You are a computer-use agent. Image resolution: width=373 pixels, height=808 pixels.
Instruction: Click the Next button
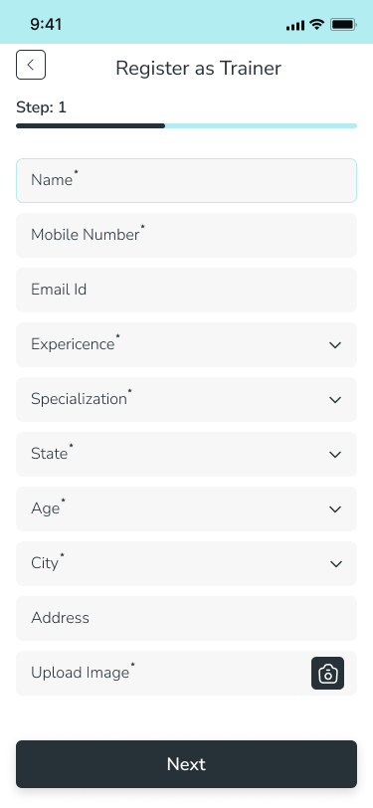(x=187, y=764)
